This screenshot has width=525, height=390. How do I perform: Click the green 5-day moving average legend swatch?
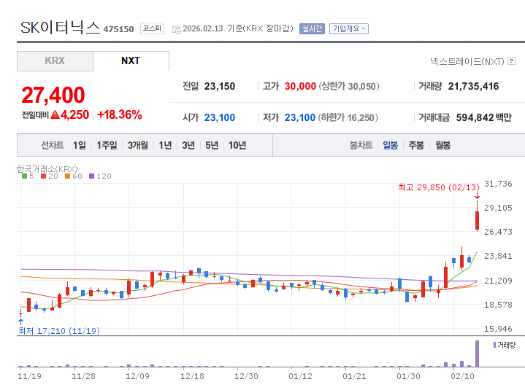pos(24,176)
